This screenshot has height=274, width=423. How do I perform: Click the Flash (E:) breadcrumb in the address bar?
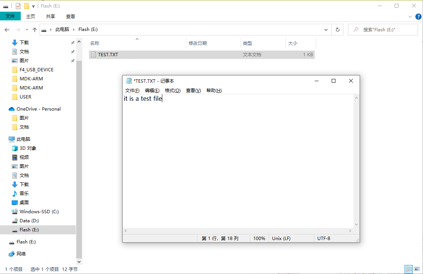(x=88, y=29)
